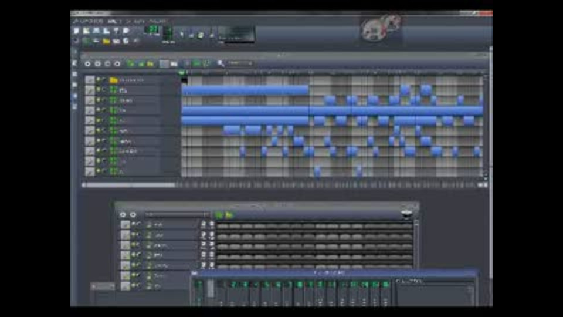The height and width of the screenshot is (317, 563).
Task: Stop playback in Beat+Bassline Editor
Action: [x=133, y=215]
